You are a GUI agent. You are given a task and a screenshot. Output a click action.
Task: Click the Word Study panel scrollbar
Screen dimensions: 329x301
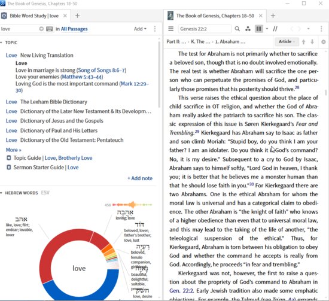(159, 75)
